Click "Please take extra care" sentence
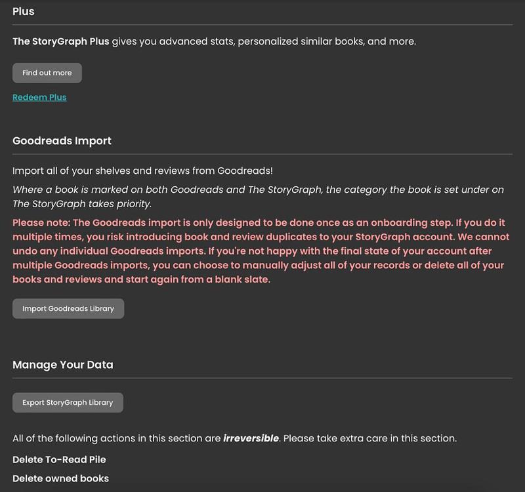 (371, 438)
